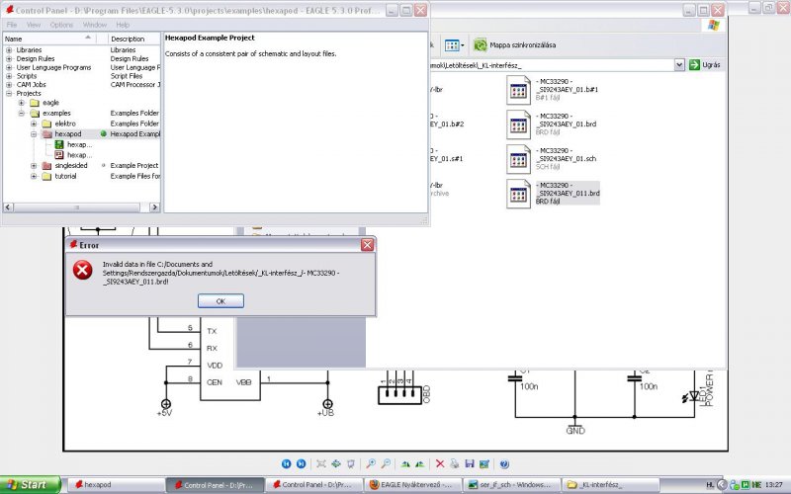
Task: Click the hexapod board file icon in tree
Action: point(59,144)
